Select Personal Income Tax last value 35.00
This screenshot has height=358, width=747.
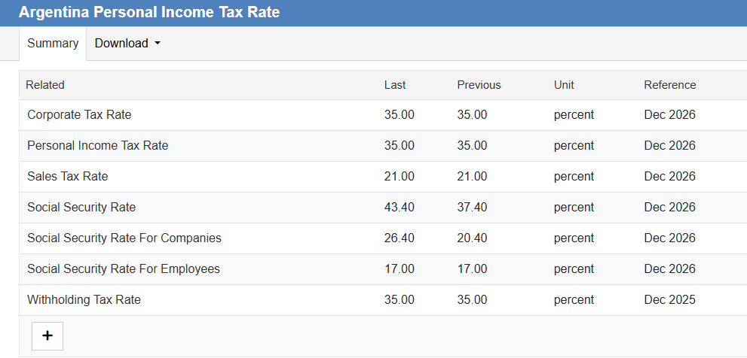[400, 145]
